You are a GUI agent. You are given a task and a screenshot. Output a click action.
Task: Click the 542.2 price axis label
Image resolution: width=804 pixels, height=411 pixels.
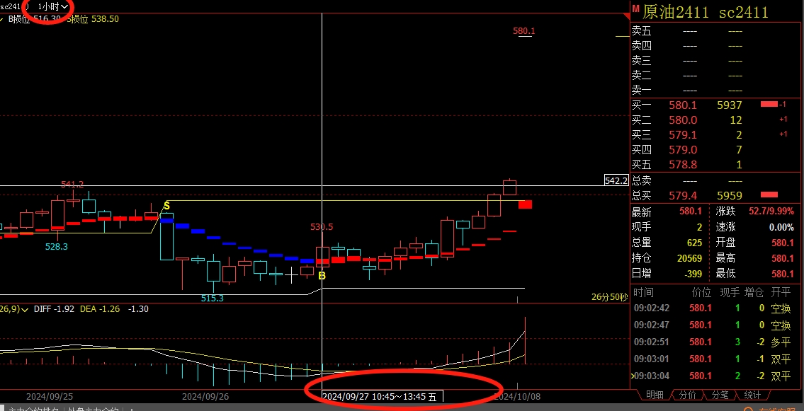[x=616, y=180]
